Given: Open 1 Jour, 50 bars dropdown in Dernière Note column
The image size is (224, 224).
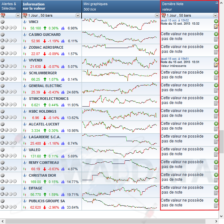Looking at the screenshot, I should point(215,15).
